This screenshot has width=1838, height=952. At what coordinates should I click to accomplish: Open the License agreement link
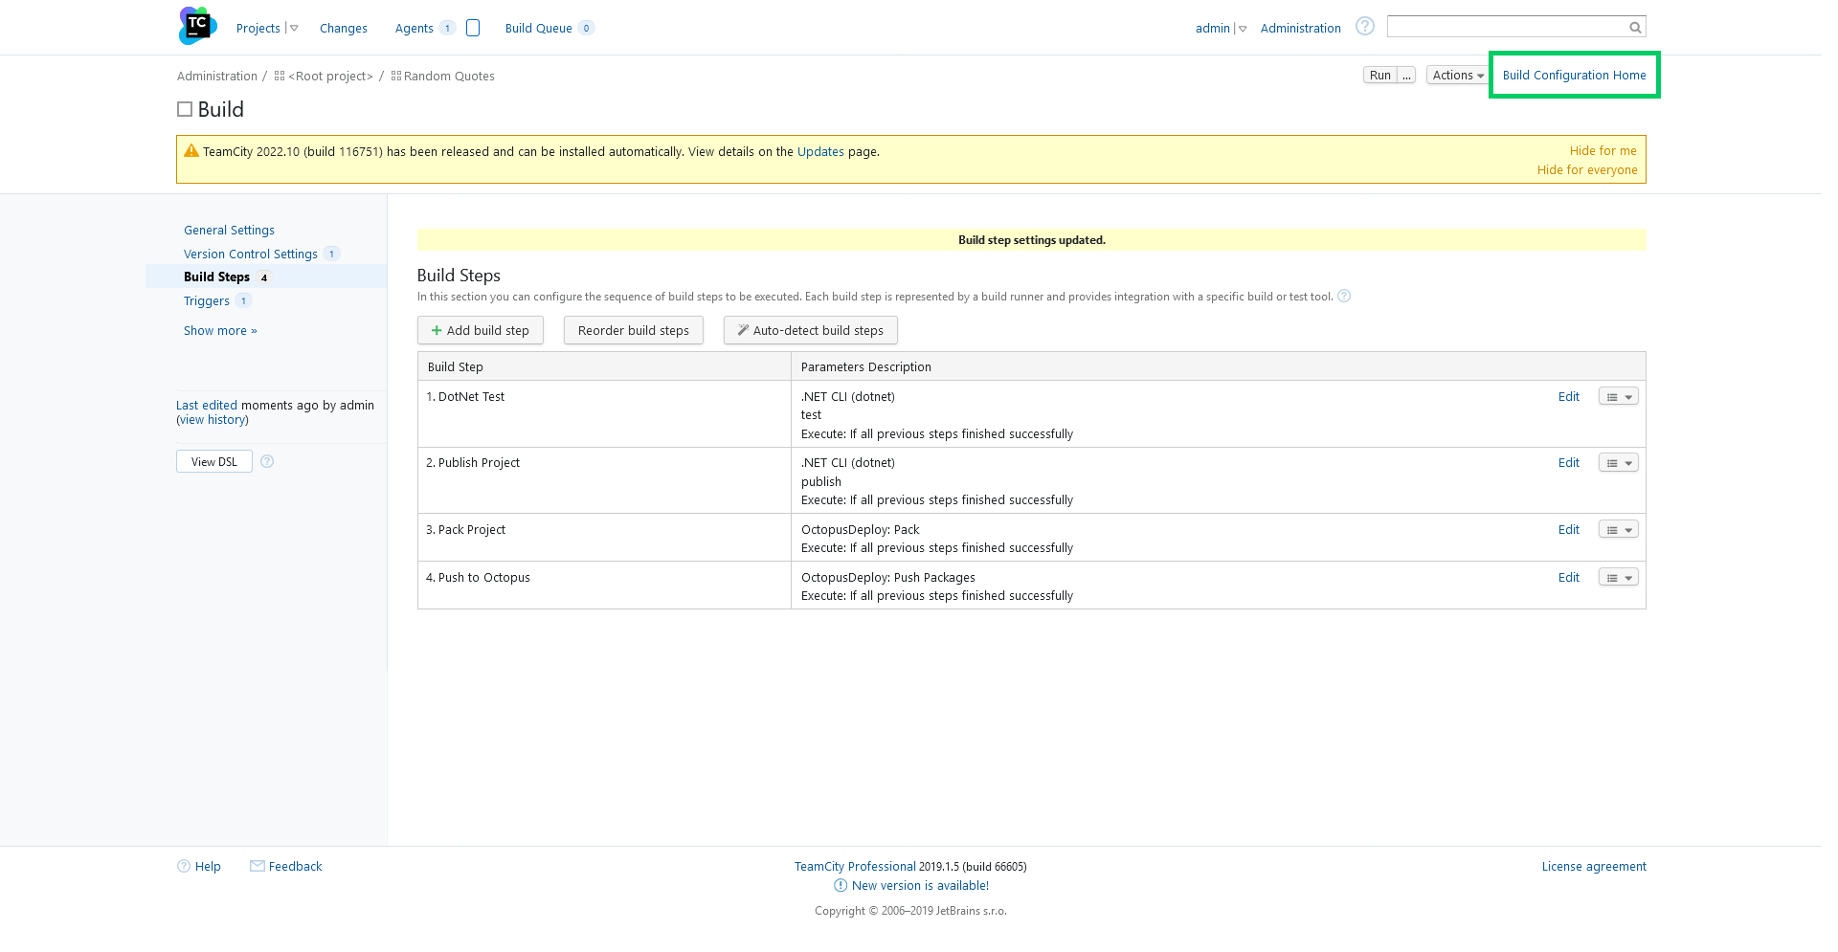1594,867
